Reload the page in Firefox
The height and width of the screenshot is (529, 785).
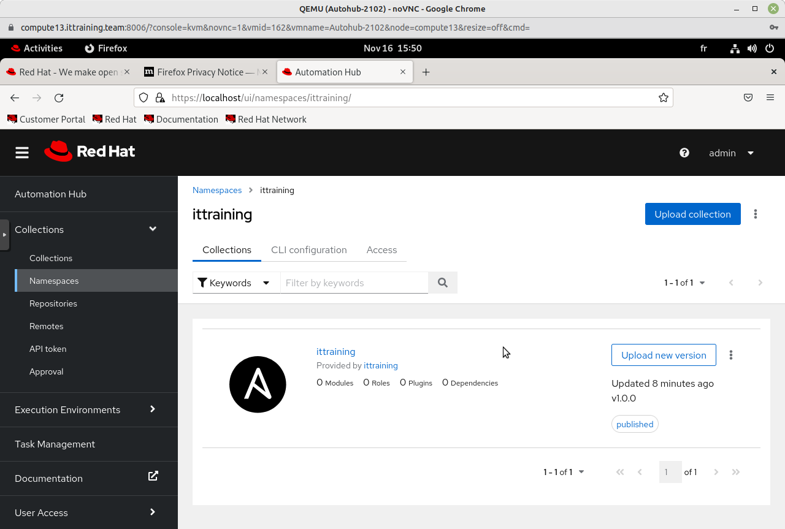(59, 98)
